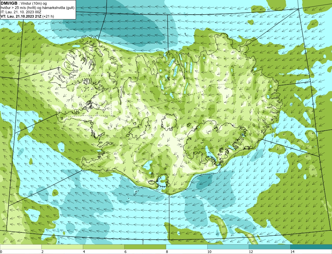
Task: Click the legend value label '4'
Action: 84,252
